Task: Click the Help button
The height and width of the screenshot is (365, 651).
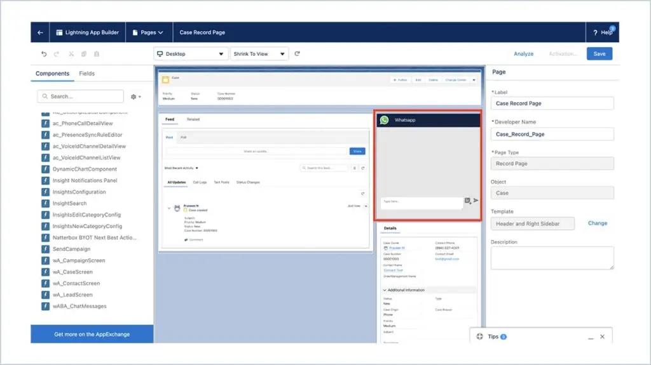Action: 603,32
